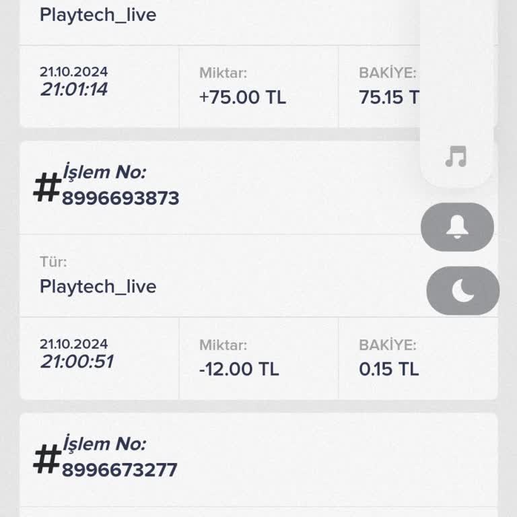Click the -12.00 TL amount

click(240, 369)
